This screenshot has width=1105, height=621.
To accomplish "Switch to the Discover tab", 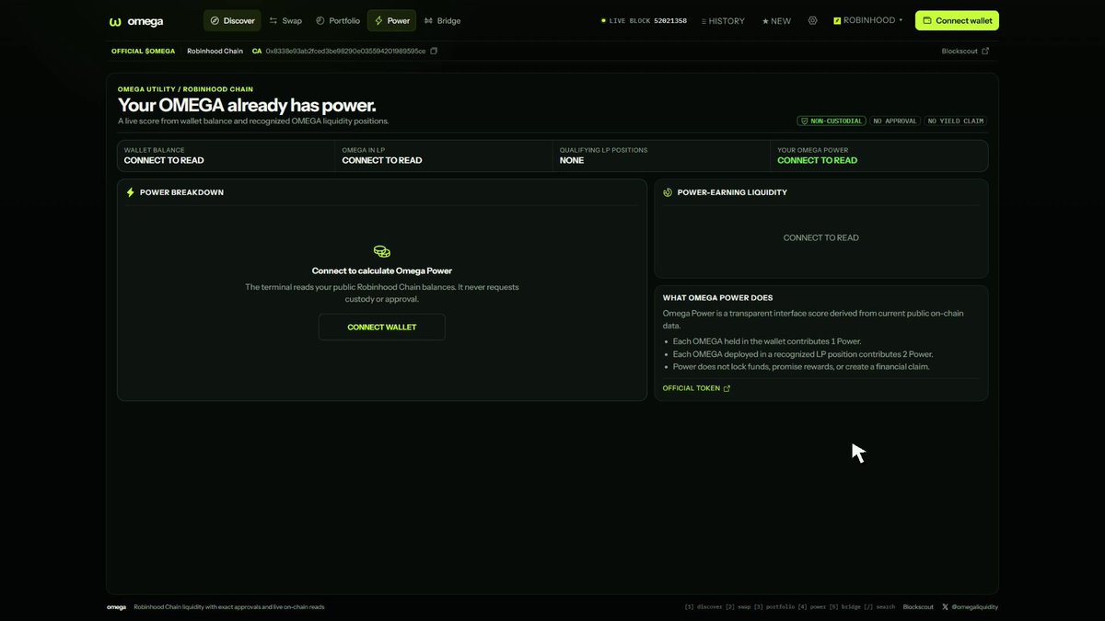I will coord(232,20).
